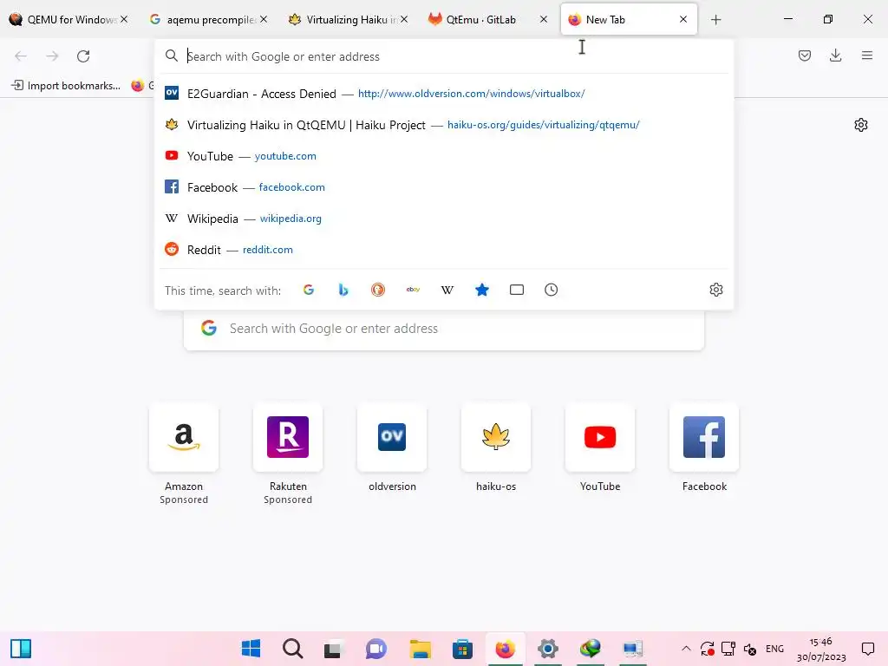Choose YouTube suggestion in dropdown
Image resolution: width=888 pixels, height=666 pixels.
point(444,156)
